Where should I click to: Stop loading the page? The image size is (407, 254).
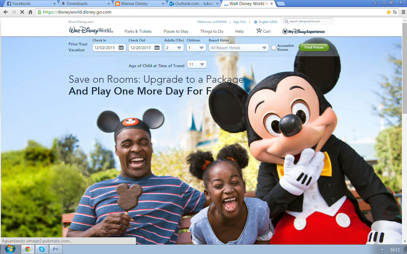tap(22, 12)
